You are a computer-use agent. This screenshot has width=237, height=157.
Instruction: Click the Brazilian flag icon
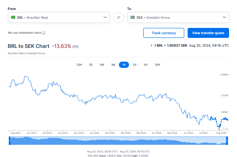(13, 17)
